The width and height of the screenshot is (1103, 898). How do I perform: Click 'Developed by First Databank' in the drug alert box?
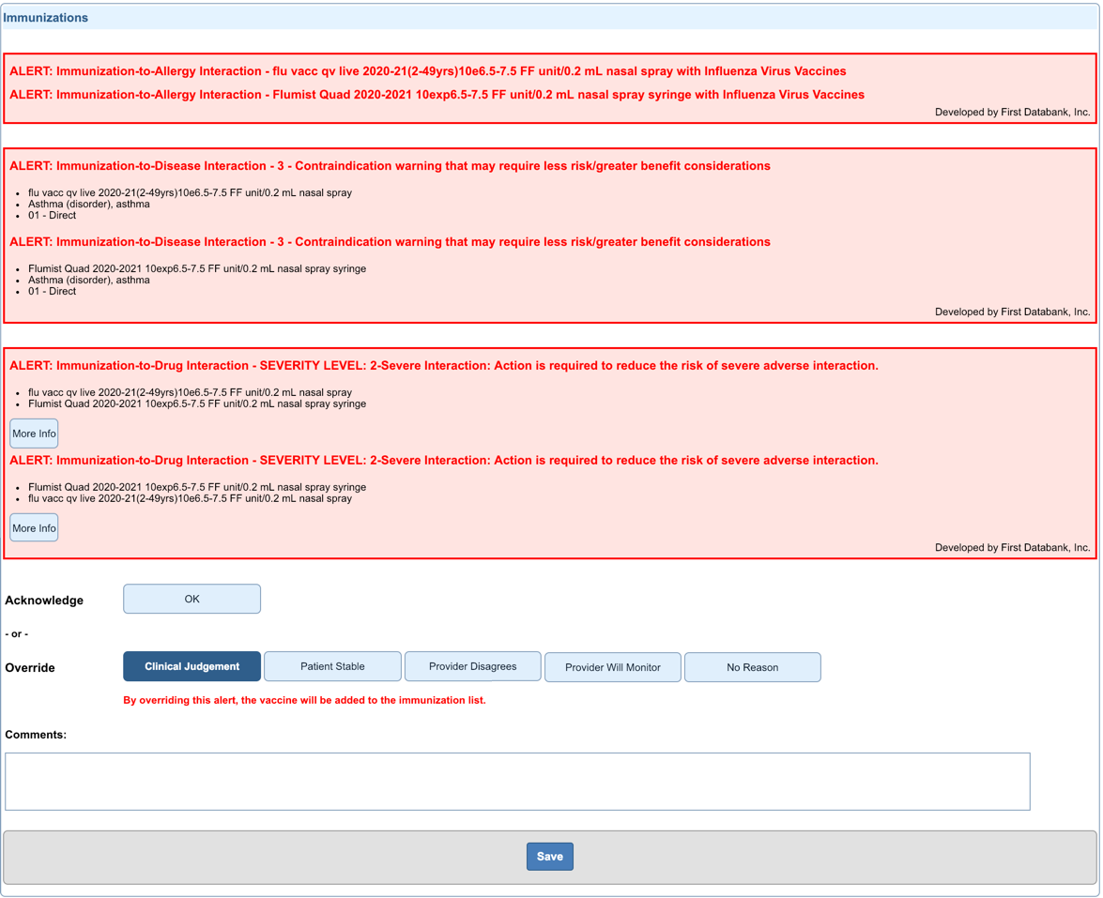(x=1012, y=547)
